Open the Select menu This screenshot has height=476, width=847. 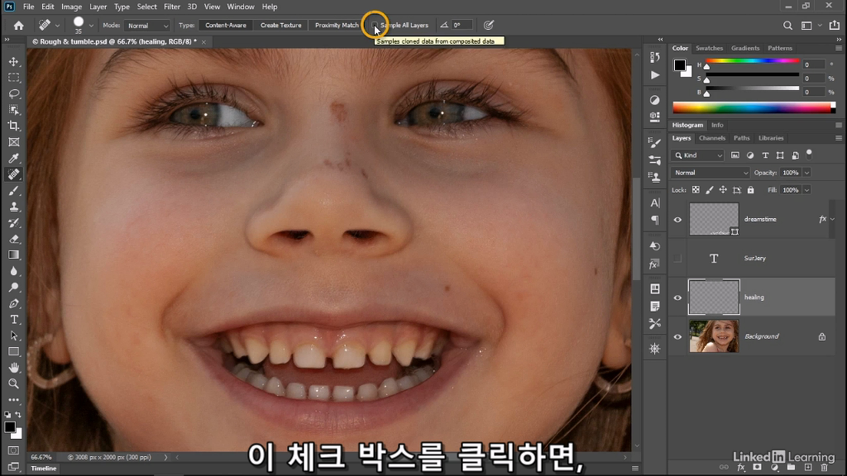click(147, 7)
